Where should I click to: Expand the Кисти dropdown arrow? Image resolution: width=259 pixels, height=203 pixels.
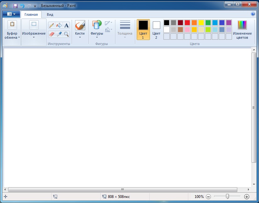pos(80,37)
